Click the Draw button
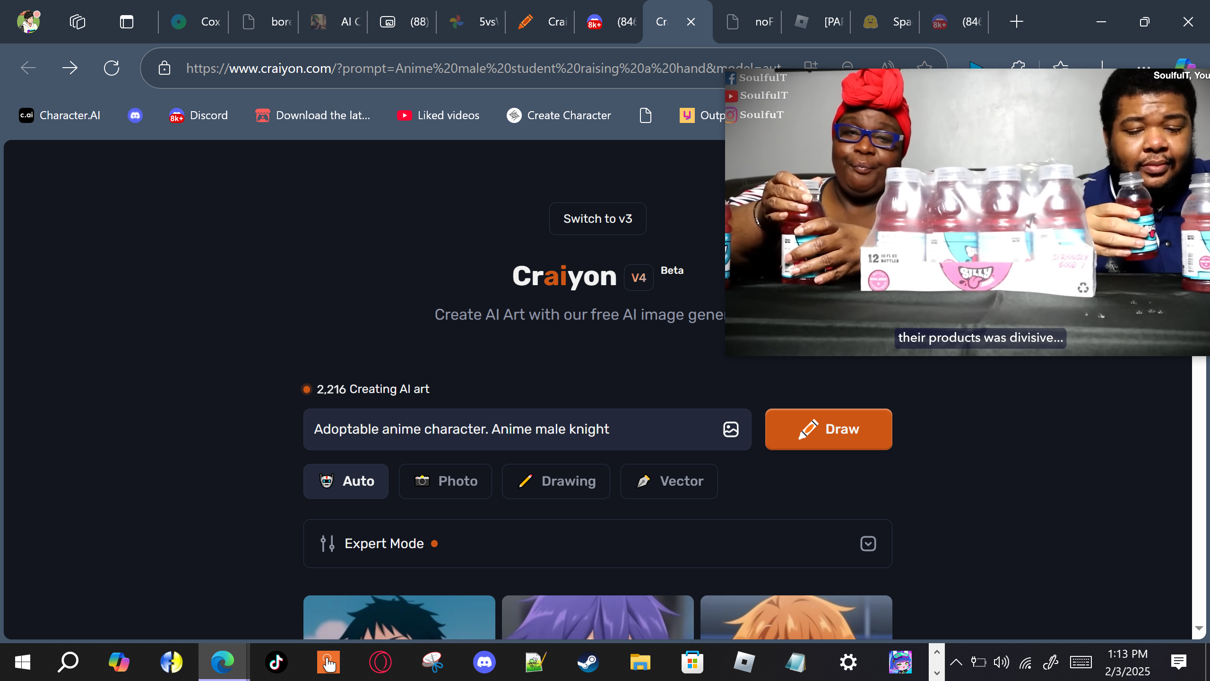This screenshot has width=1210, height=681. point(829,429)
